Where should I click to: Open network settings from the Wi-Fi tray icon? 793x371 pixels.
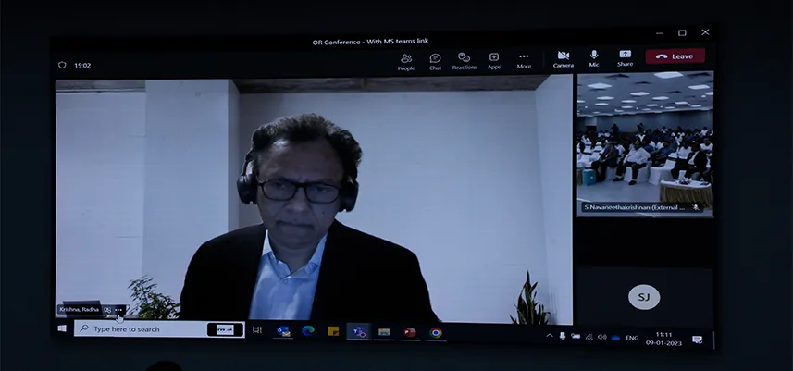(589, 337)
